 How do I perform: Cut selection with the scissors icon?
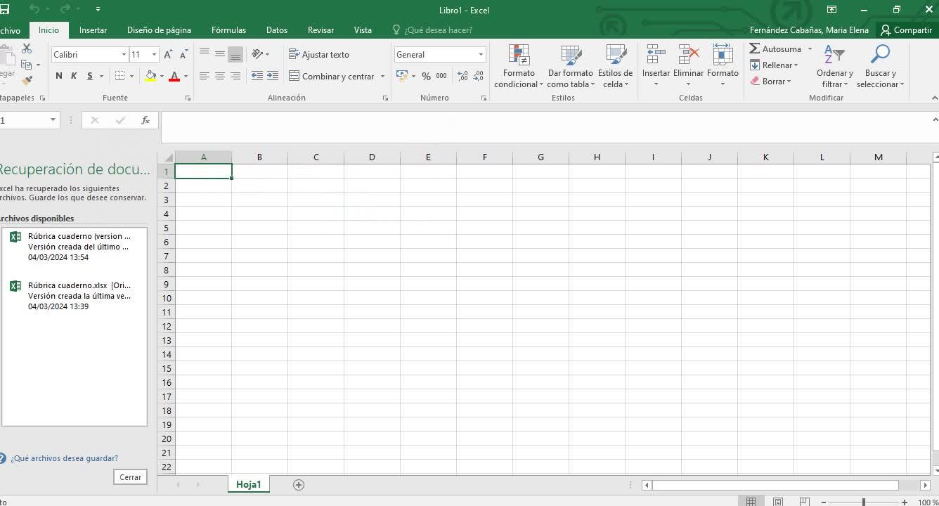[27, 48]
